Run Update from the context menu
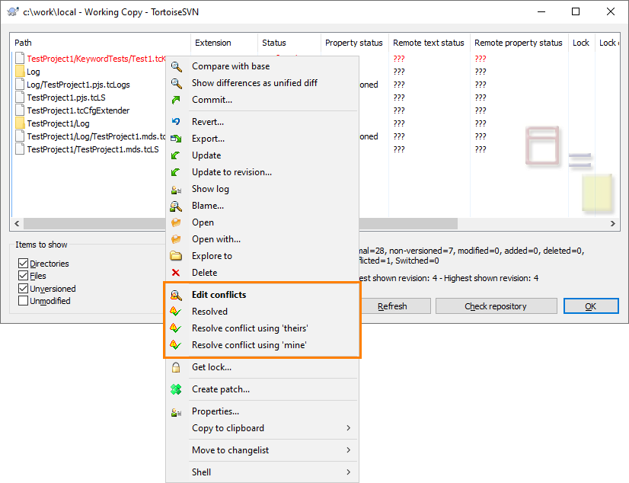 pos(206,155)
